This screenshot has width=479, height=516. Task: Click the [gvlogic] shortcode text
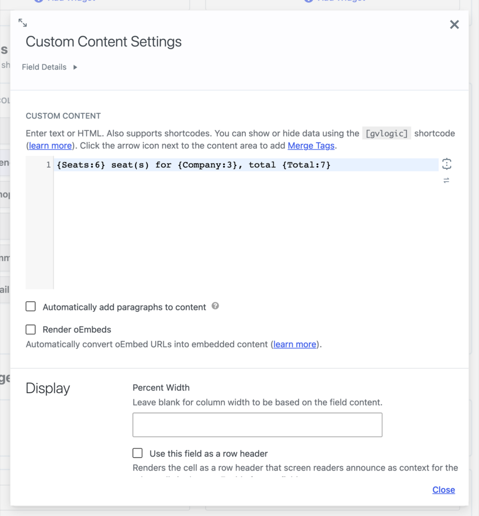click(x=386, y=133)
